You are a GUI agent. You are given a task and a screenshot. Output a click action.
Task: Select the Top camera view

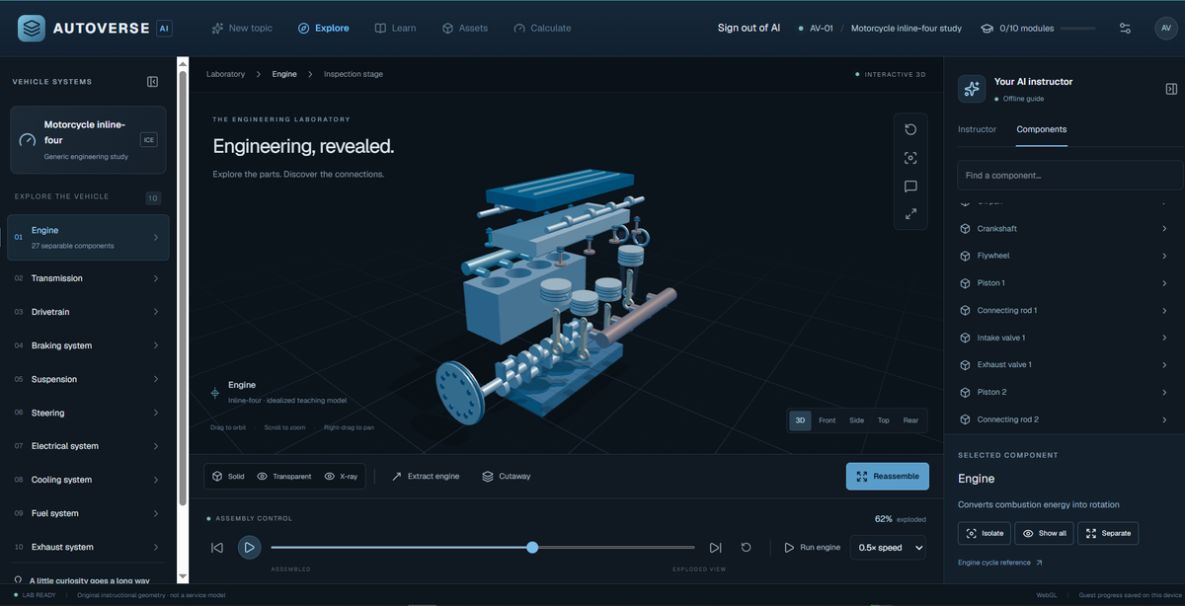(884, 420)
